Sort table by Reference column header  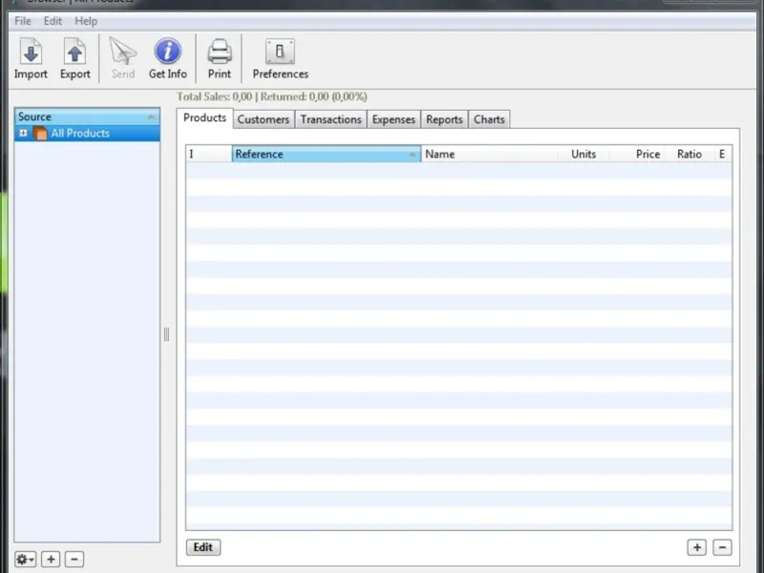327,154
